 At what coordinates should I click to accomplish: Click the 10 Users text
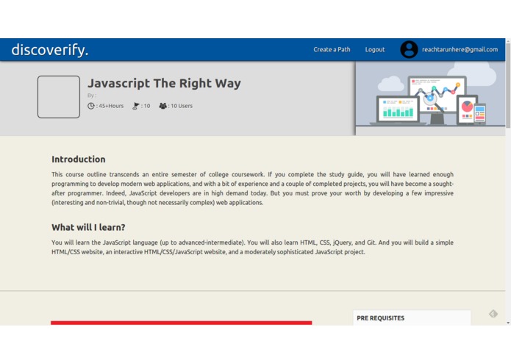(182, 106)
